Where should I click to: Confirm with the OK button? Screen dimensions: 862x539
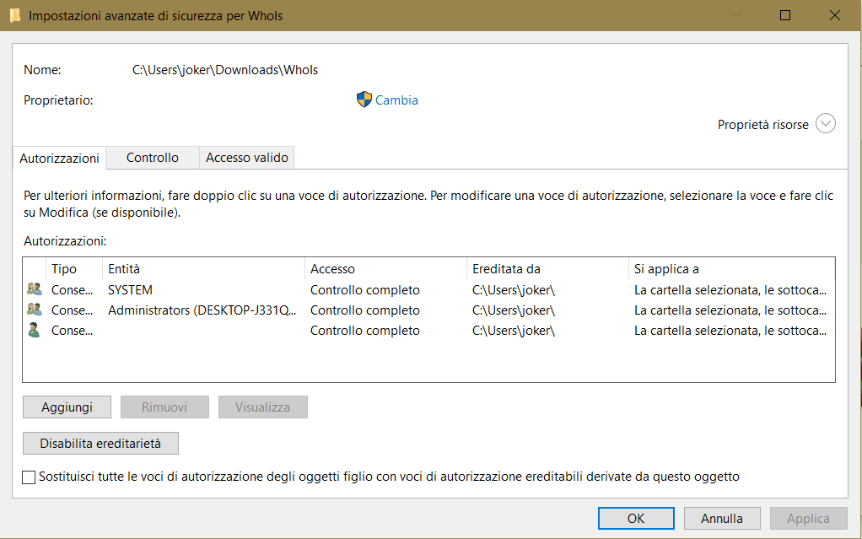pos(636,518)
